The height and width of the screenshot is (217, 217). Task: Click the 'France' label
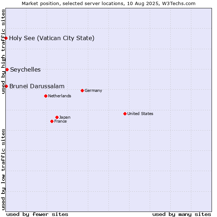(60, 122)
